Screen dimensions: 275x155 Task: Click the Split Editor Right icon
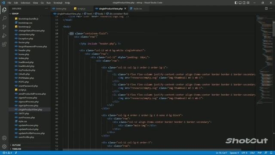266,9
